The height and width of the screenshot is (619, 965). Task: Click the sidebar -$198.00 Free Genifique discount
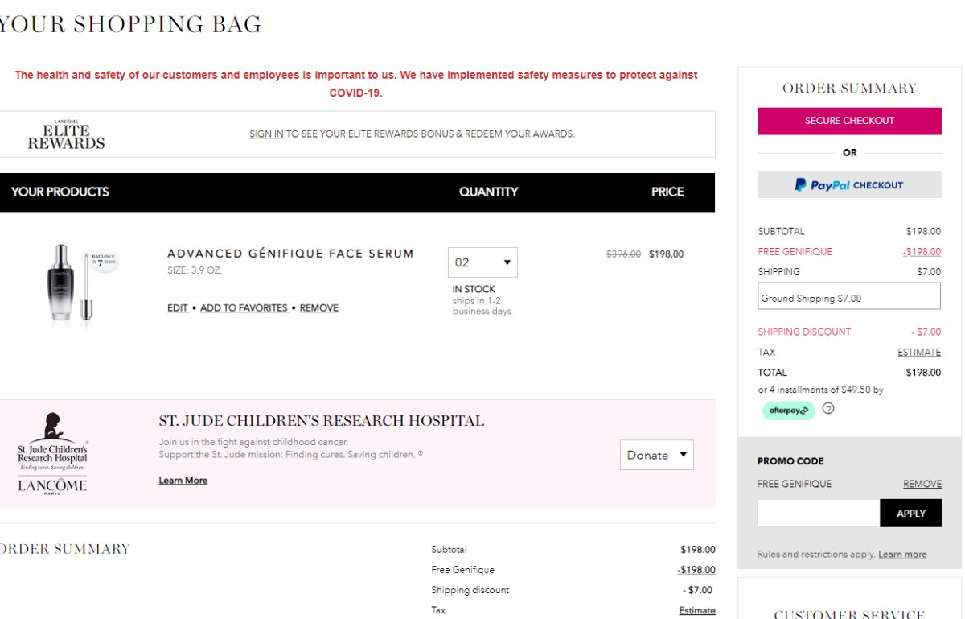[922, 251]
